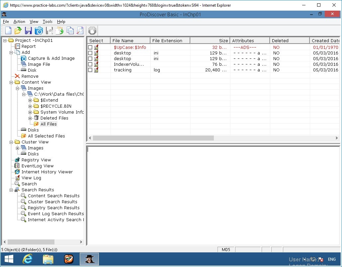Expand the $RECYCLE.BIN folder
The height and width of the screenshot is (267, 342).
[30, 106]
